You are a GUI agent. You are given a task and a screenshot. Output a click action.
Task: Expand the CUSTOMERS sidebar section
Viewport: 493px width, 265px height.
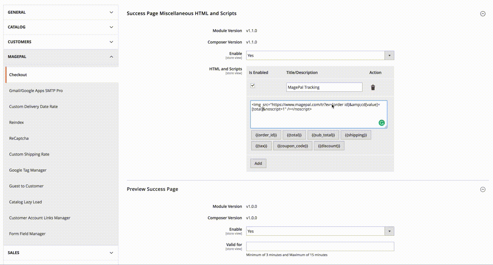(61, 42)
